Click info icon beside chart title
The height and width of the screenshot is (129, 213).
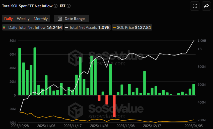(55, 6)
